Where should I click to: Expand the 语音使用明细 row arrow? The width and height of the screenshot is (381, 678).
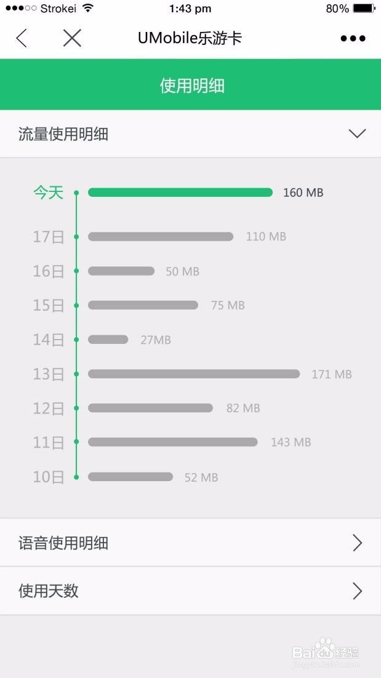(x=357, y=543)
